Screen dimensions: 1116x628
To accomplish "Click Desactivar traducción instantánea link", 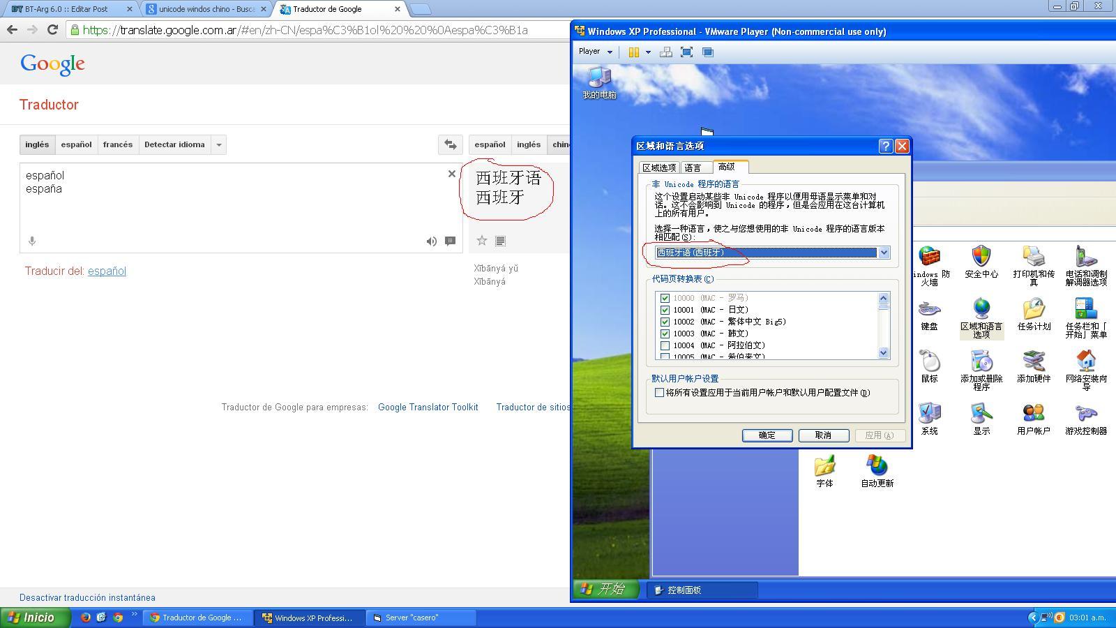I will tap(87, 597).
